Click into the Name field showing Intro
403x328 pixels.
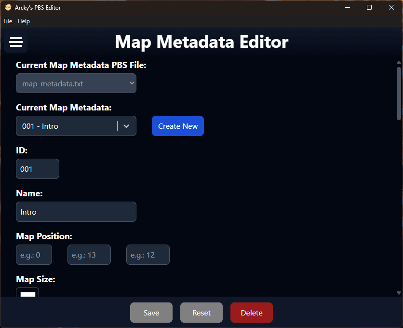click(x=76, y=212)
